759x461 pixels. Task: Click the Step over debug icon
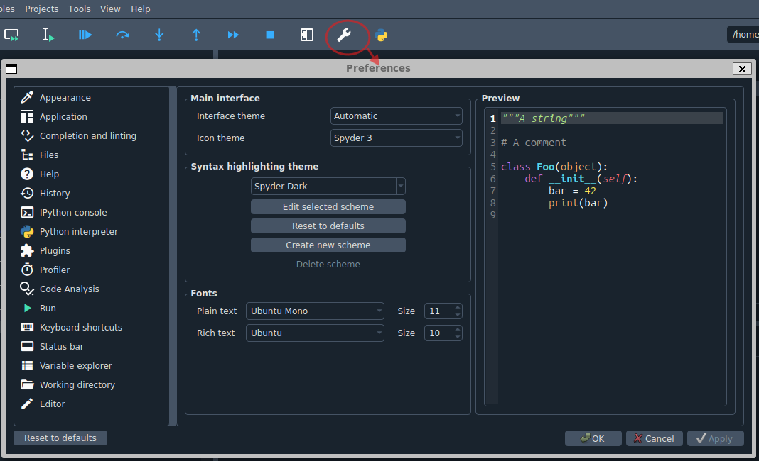tap(122, 35)
